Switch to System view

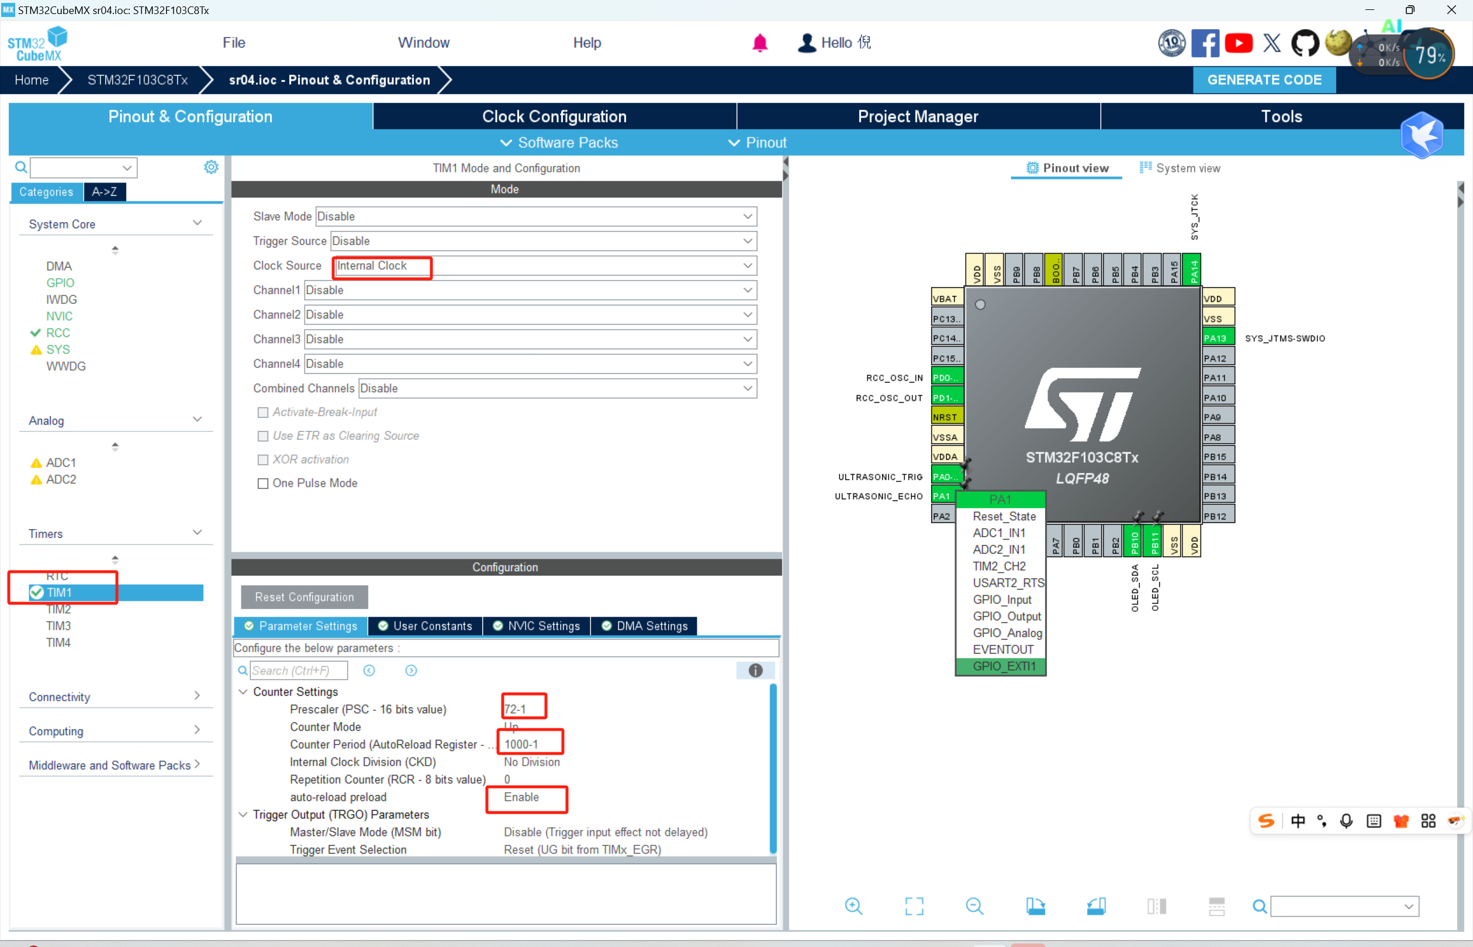[x=1180, y=168]
